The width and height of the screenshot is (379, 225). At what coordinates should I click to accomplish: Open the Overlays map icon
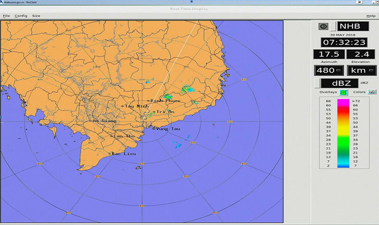(x=343, y=92)
